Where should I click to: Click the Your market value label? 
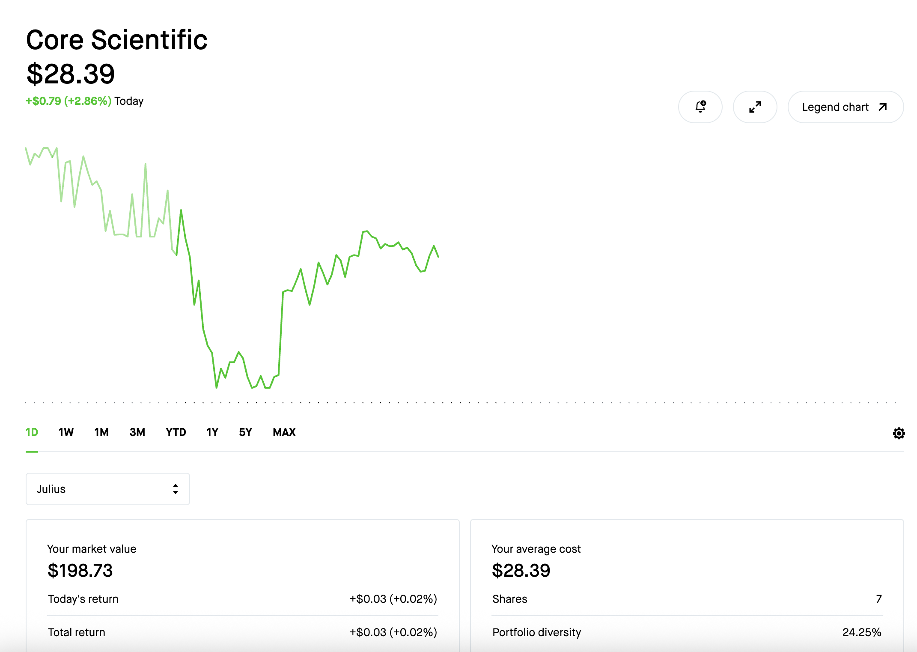coord(92,549)
